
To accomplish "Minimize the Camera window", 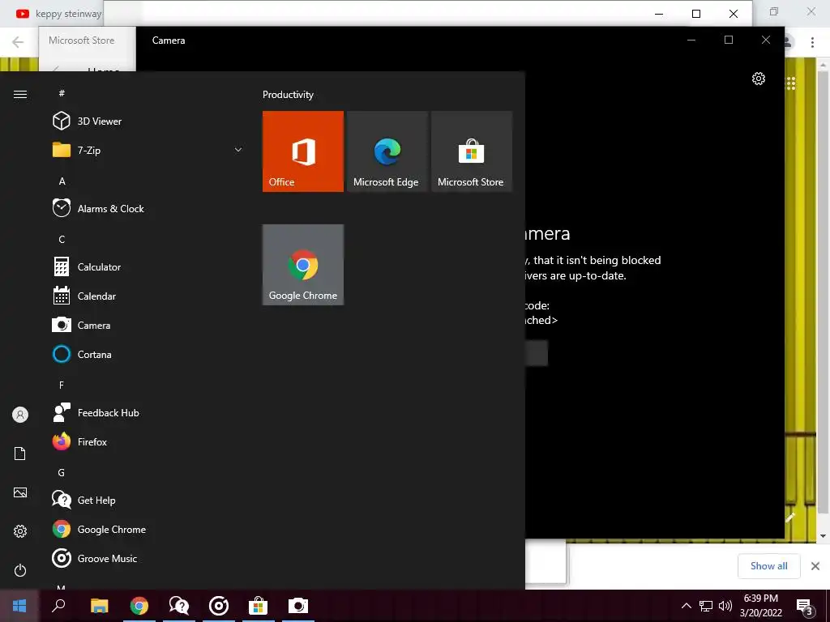I will [x=691, y=40].
